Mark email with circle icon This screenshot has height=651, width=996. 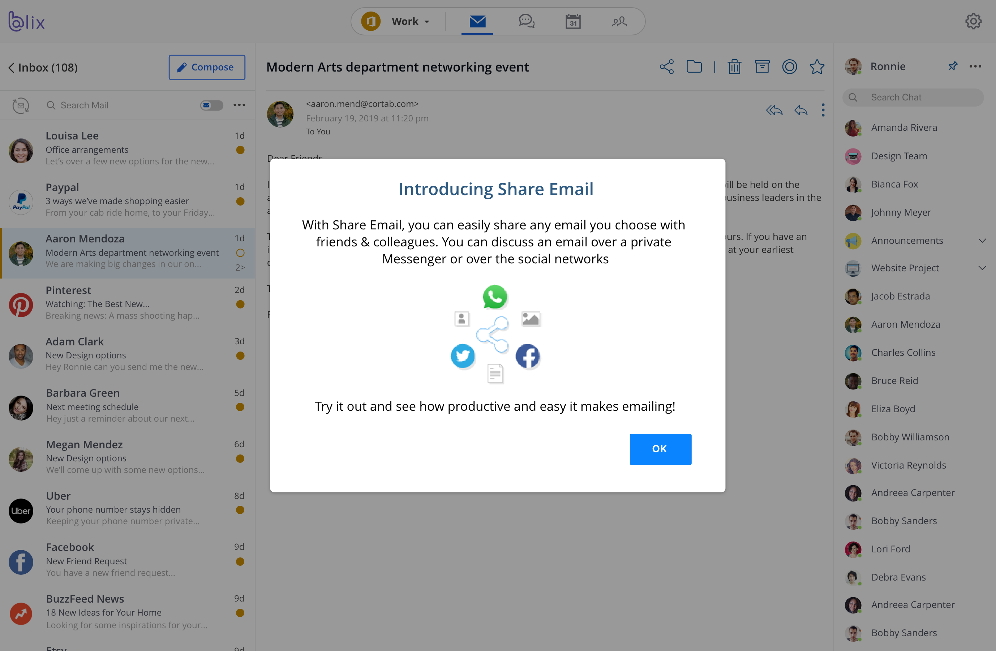click(790, 66)
